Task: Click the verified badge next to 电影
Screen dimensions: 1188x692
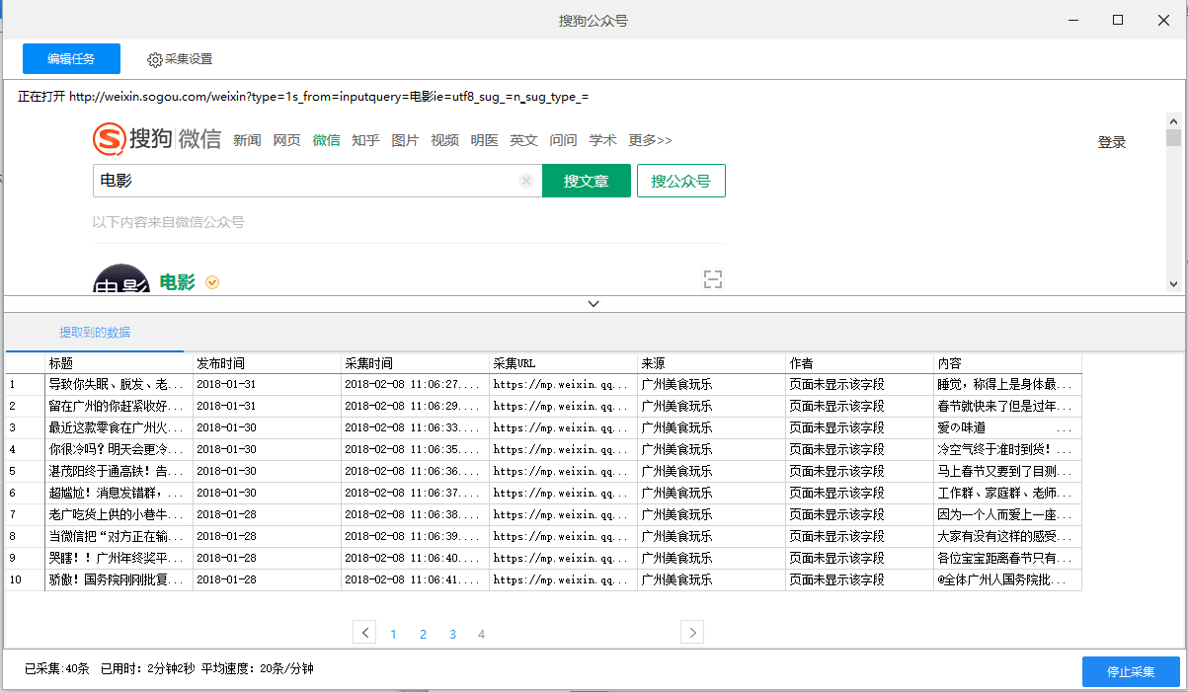Action: pyautogui.click(x=212, y=283)
